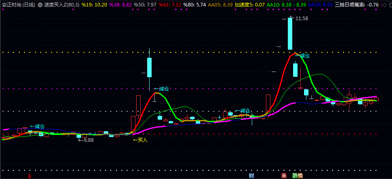The image size is (392, 179).
Task: Select the first 减仓 signal at far left
Action: pyautogui.click(x=38, y=126)
